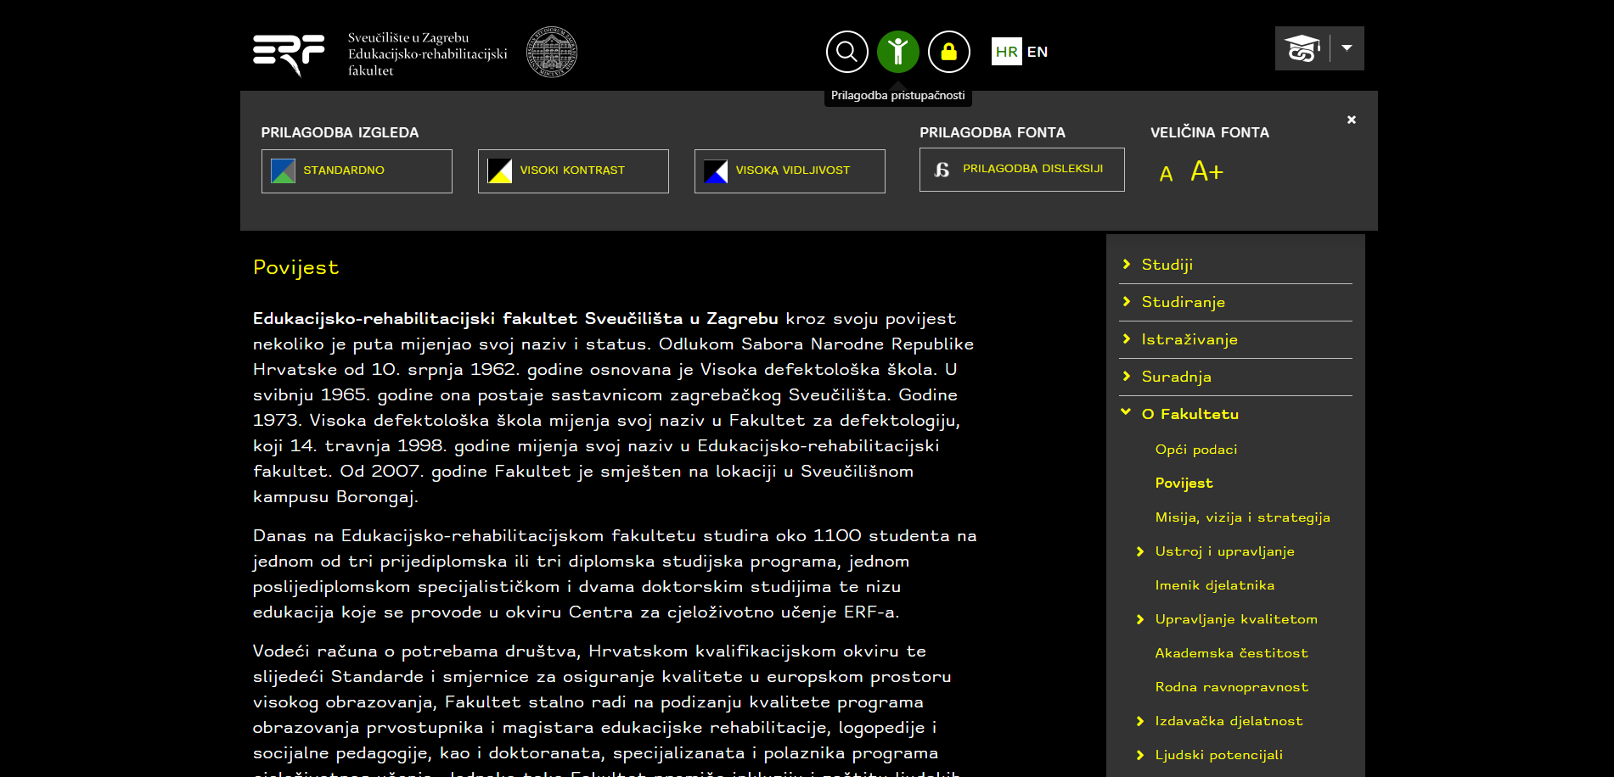Close the accessibility panel with X
Viewport: 1614px width, 777px height.
coord(1351,120)
